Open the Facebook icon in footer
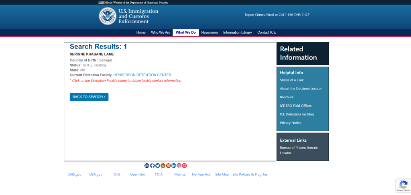Viewport: 411px width, 195px height. (x=152, y=166)
